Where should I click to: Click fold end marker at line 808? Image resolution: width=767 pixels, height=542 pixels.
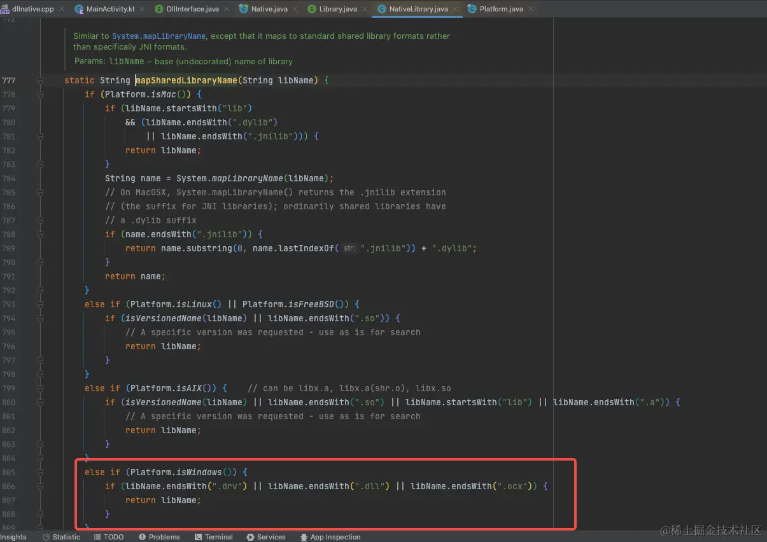coord(40,515)
